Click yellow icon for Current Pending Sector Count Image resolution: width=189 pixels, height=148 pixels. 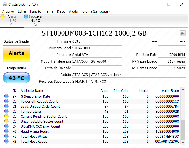[6, 116]
